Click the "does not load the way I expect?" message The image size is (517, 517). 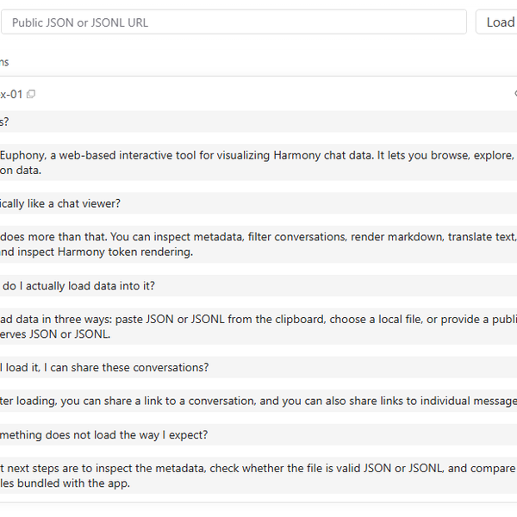(x=103, y=434)
